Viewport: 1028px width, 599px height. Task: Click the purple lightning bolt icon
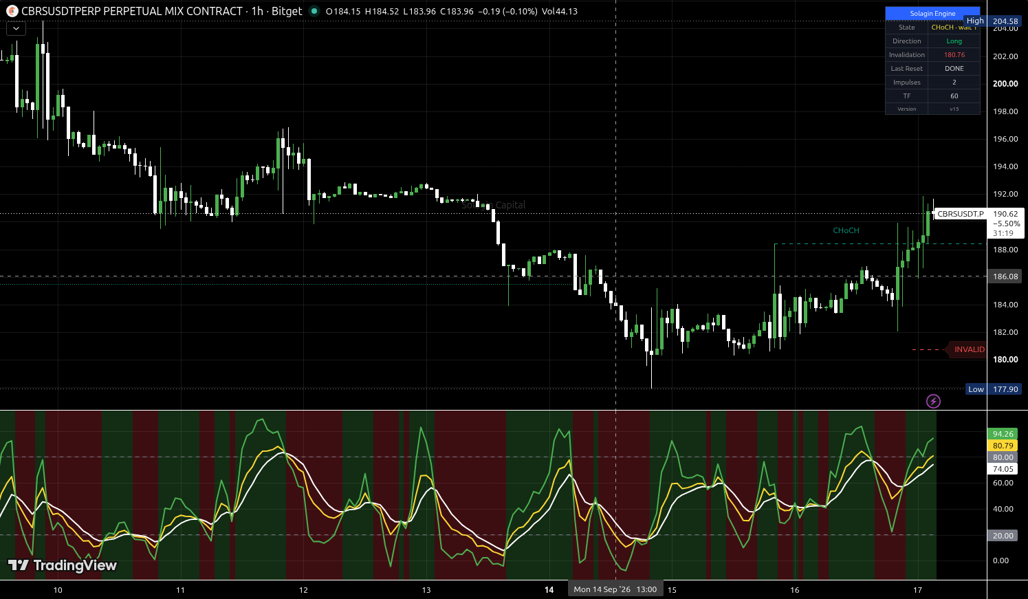pos(933,401)
